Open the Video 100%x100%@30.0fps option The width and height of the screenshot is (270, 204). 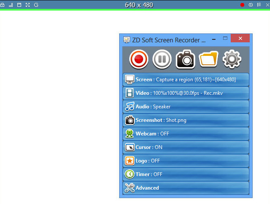(186, 93)
